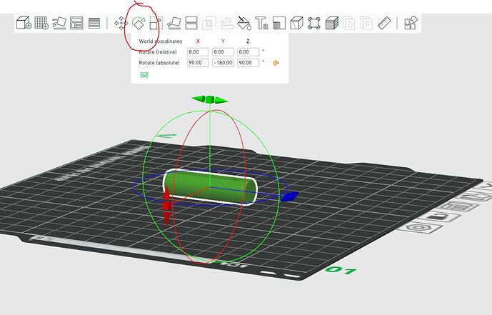
Task: Click the Rotate (absolute) Z field
Action: (248, 63)
